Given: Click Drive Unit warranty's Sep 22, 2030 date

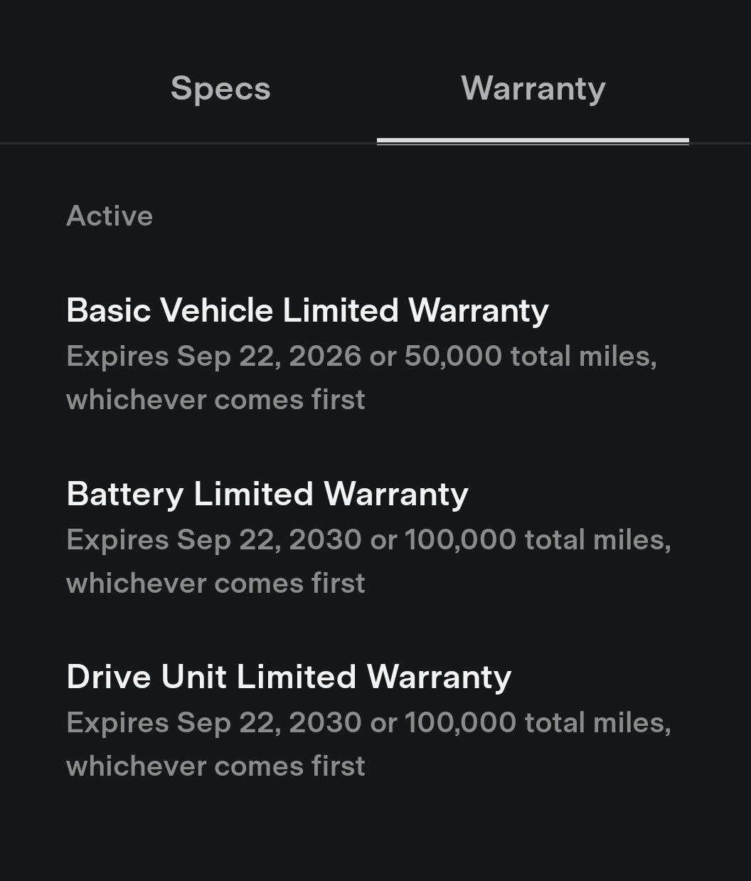Looking at the screenshot, I should tap(270, 722).
